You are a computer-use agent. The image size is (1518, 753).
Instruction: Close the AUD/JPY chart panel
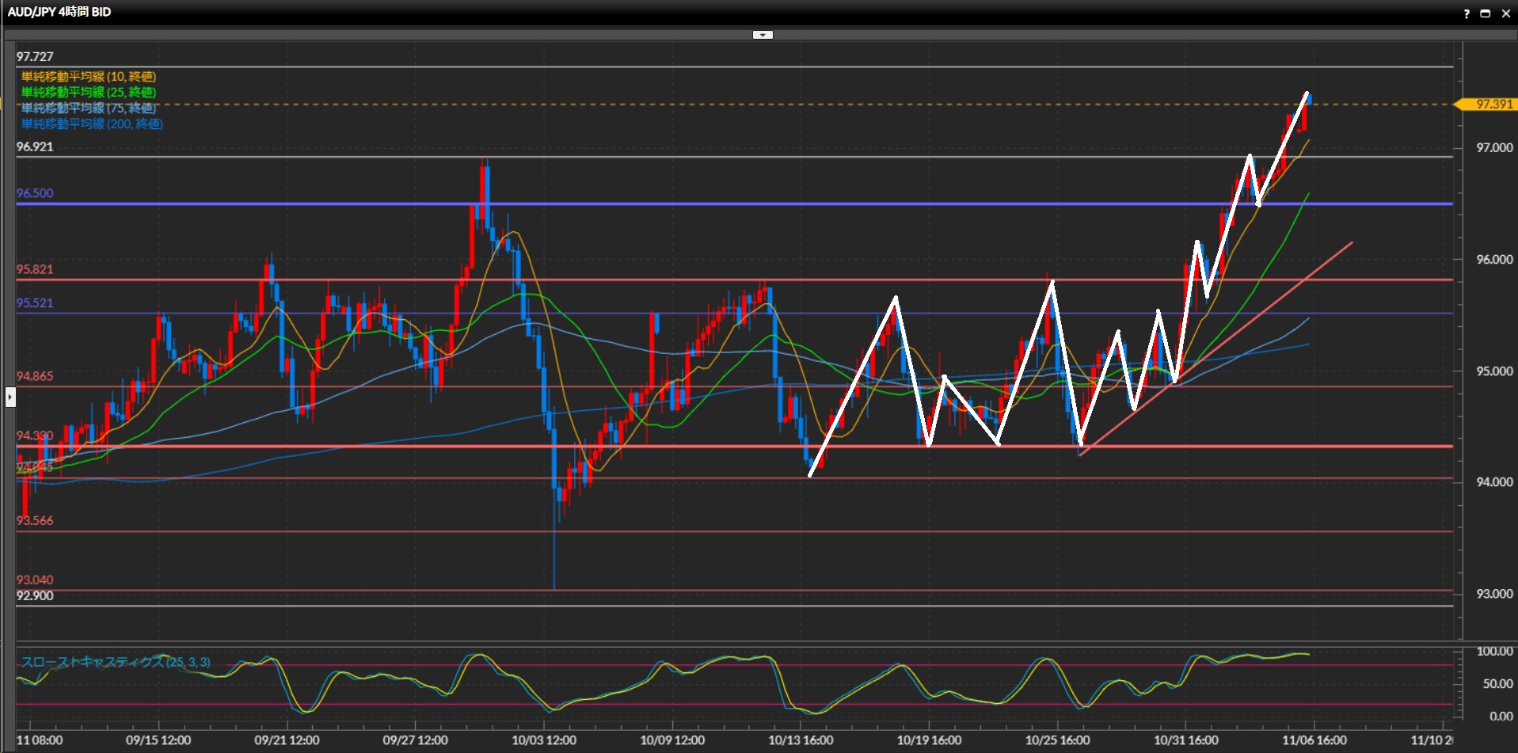[x=1505, y=13]
